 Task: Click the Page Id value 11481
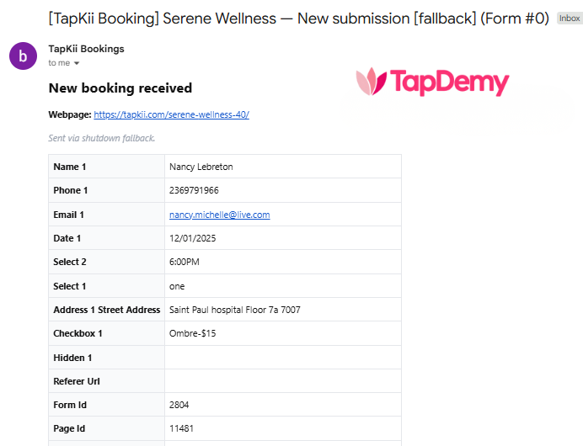pos(181,428)
